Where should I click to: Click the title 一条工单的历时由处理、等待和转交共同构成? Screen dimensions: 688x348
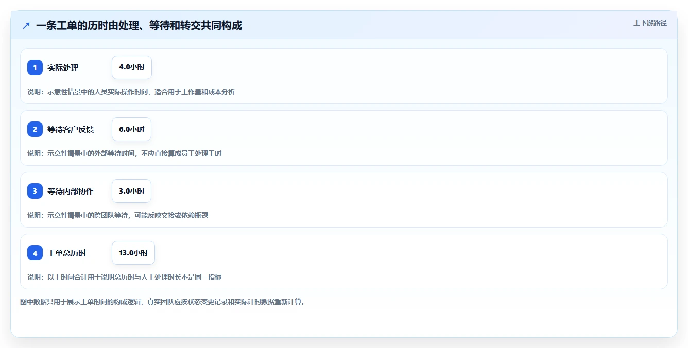click(139, 25)
